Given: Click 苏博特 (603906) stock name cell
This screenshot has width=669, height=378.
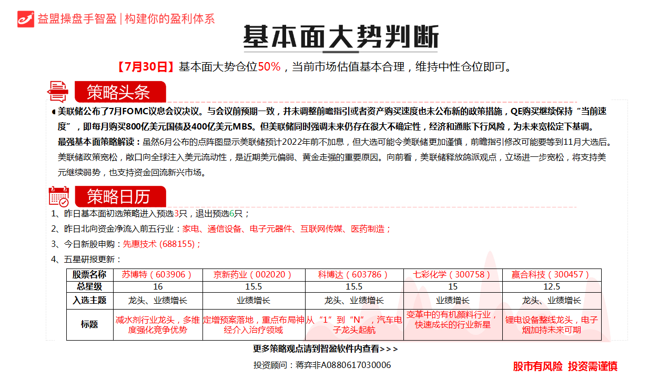Looking at the screenshot, I should click(158, 274).
